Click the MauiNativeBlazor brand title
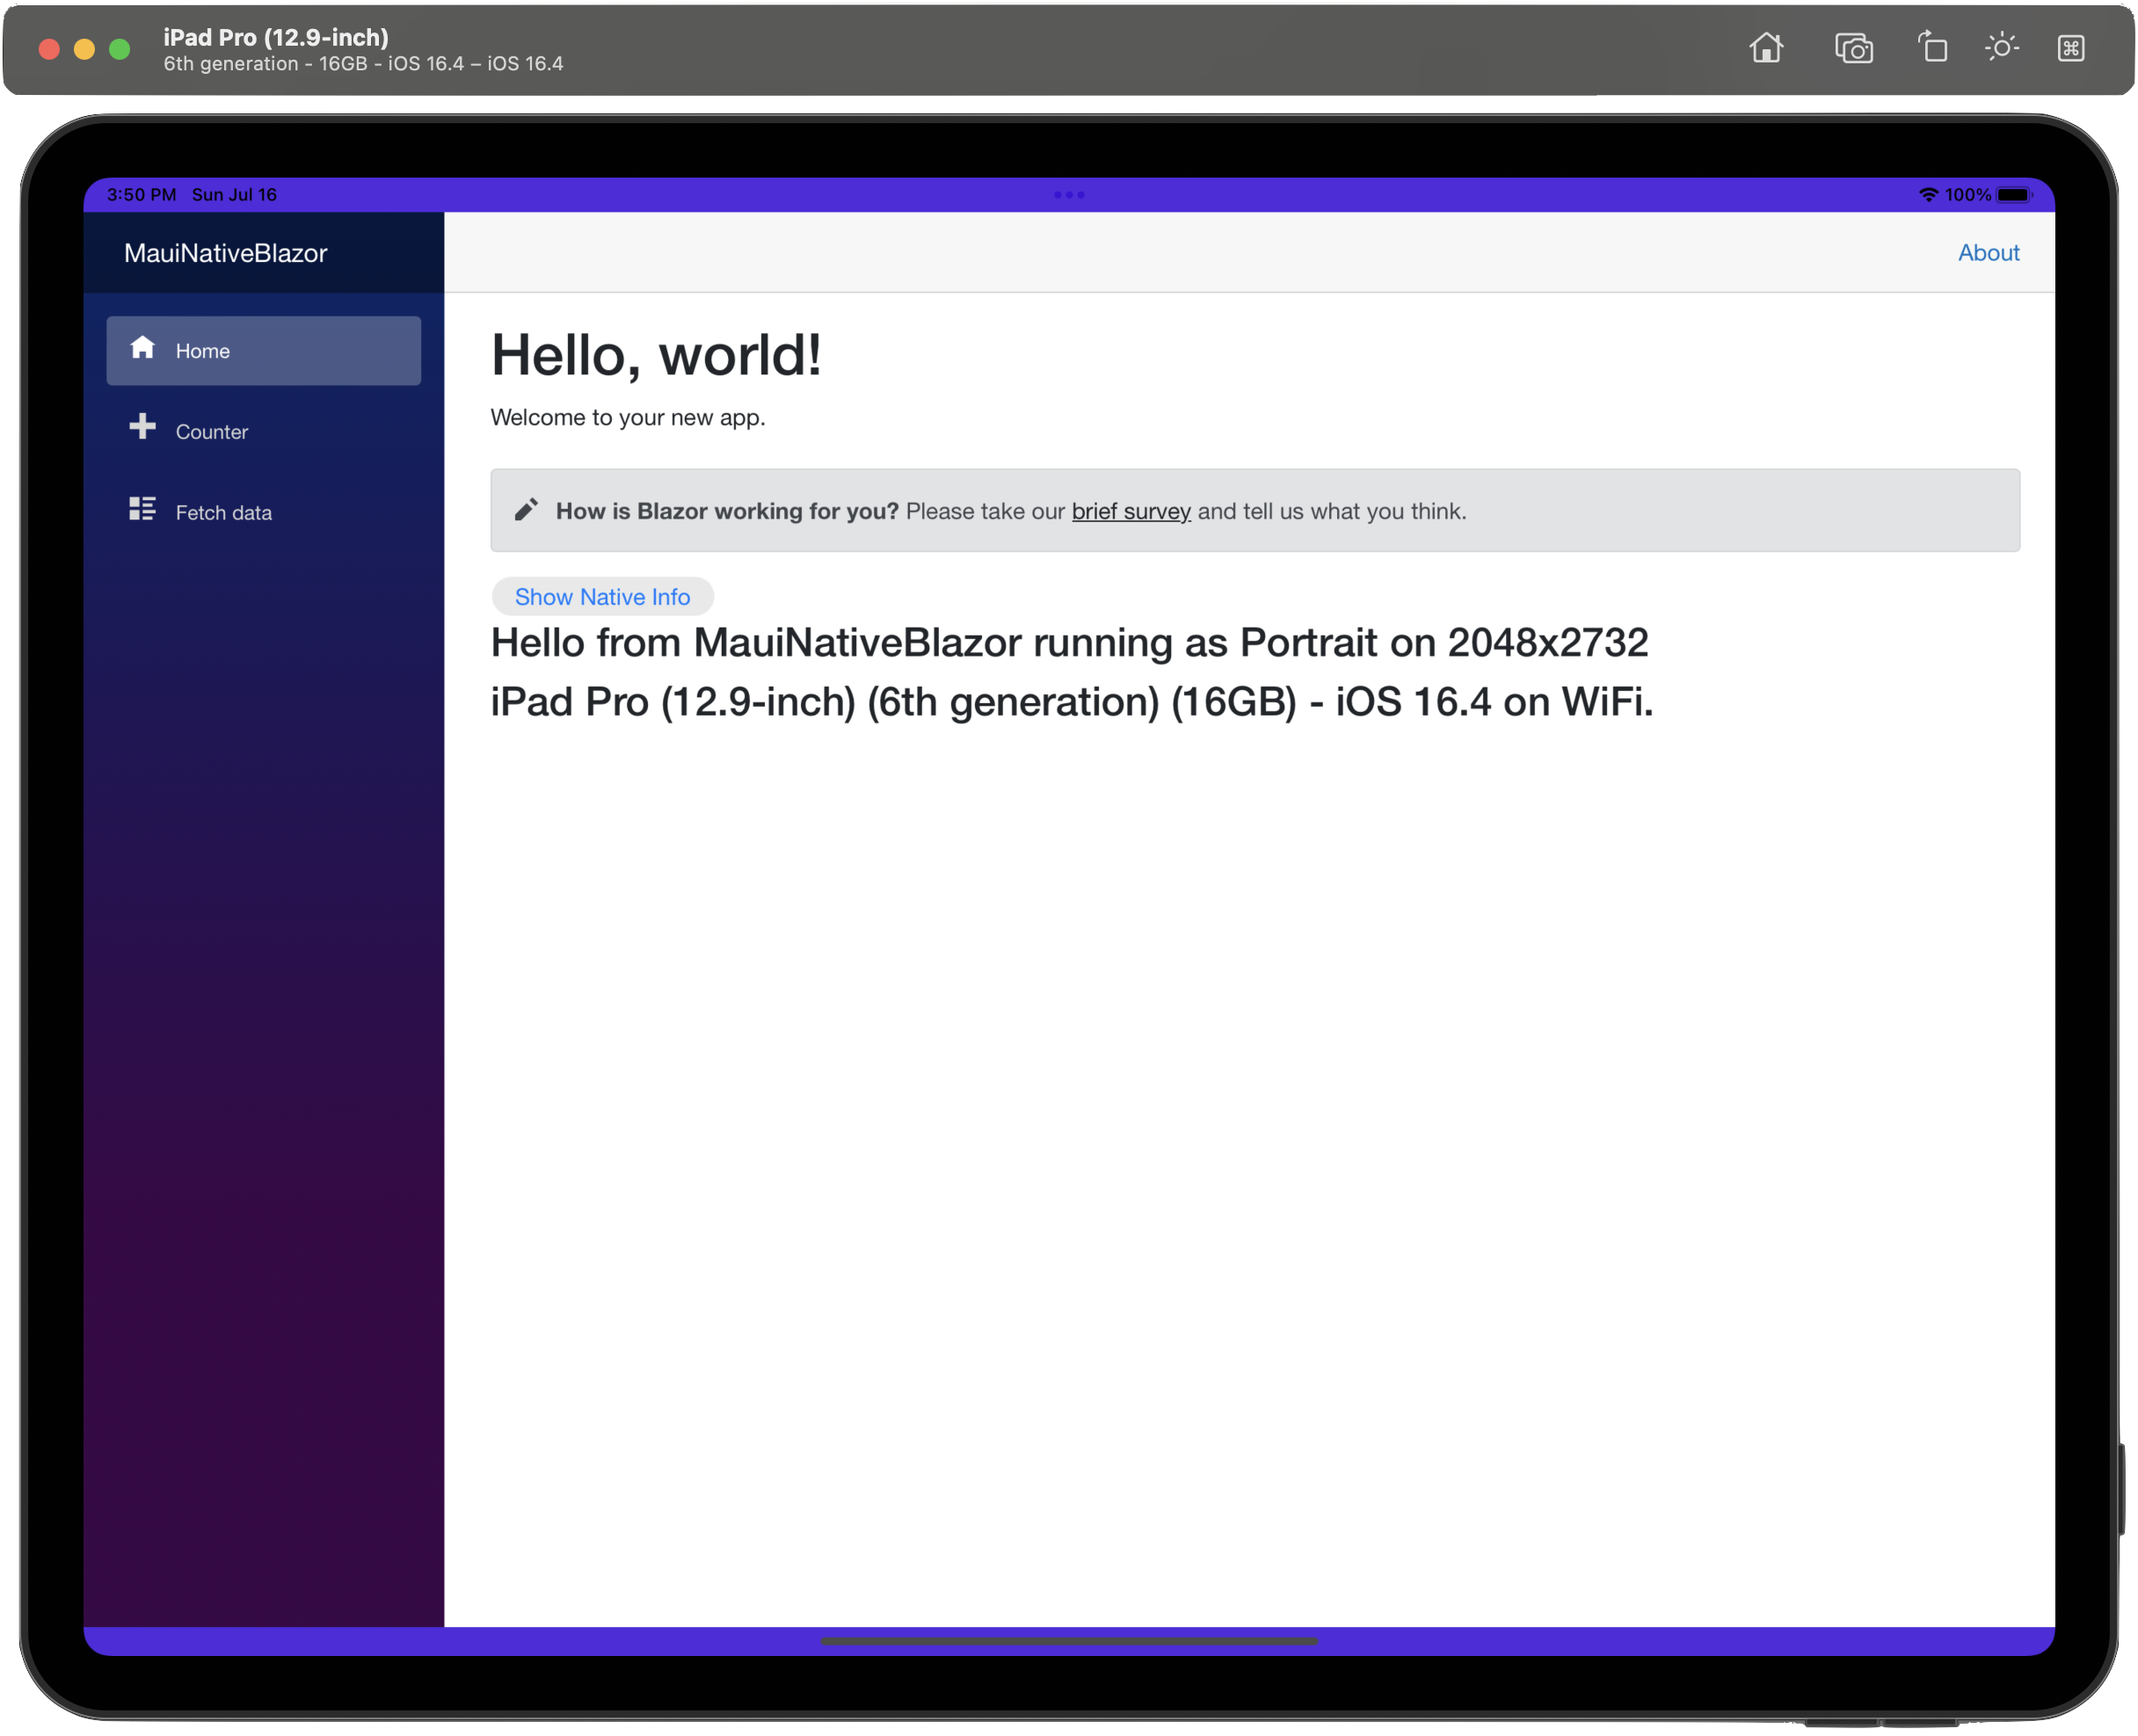 pyautogui.click(x=225, y=253)
